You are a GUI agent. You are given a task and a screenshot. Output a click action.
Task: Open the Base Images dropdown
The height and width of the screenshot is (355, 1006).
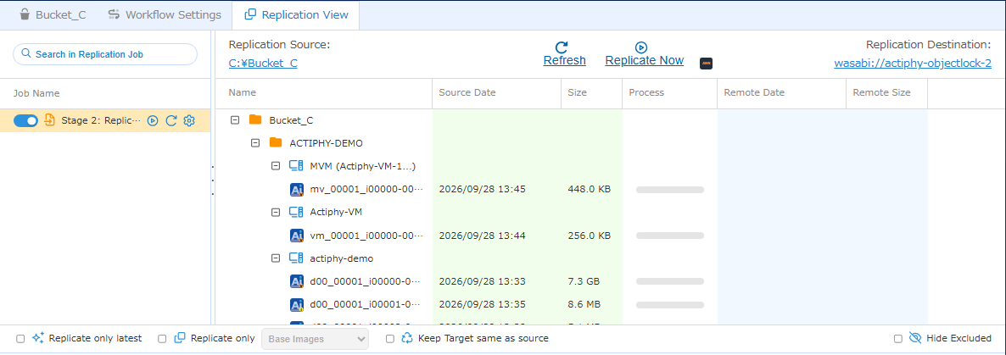click(x=315, y=338)
